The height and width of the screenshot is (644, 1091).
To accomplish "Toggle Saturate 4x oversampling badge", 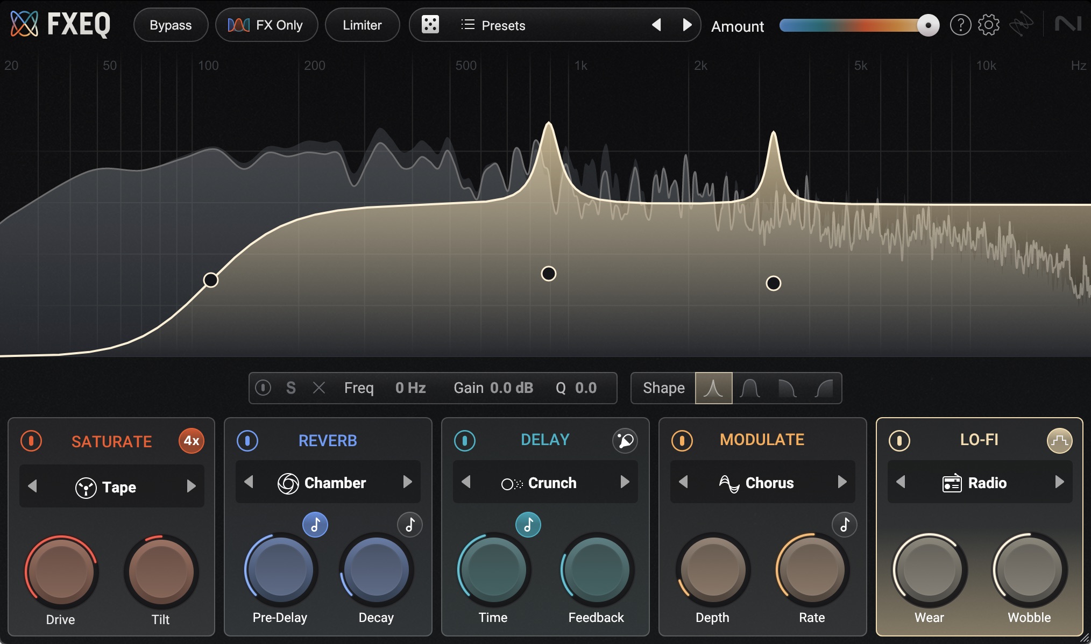I will 192,441.
